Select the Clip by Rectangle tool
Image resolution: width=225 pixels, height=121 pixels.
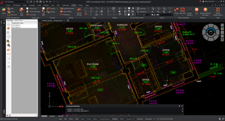pyautogui.click(x=33, y=12)
